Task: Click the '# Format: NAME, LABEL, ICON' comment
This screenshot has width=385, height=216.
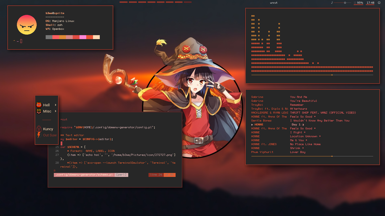Action: click(91, 151)
